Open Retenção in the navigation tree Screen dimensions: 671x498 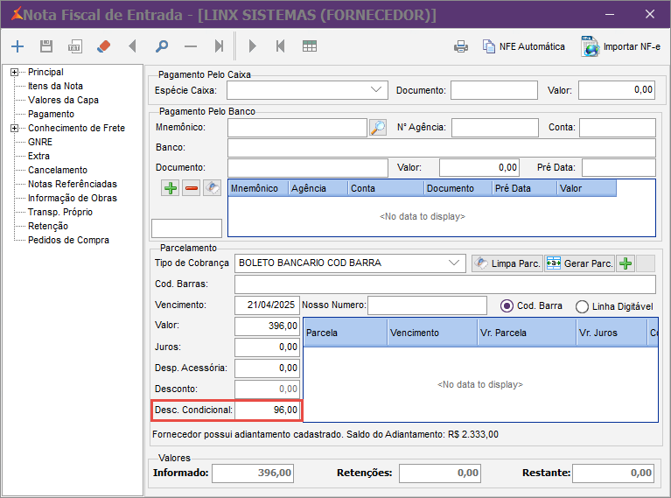[x=47, y=226]
